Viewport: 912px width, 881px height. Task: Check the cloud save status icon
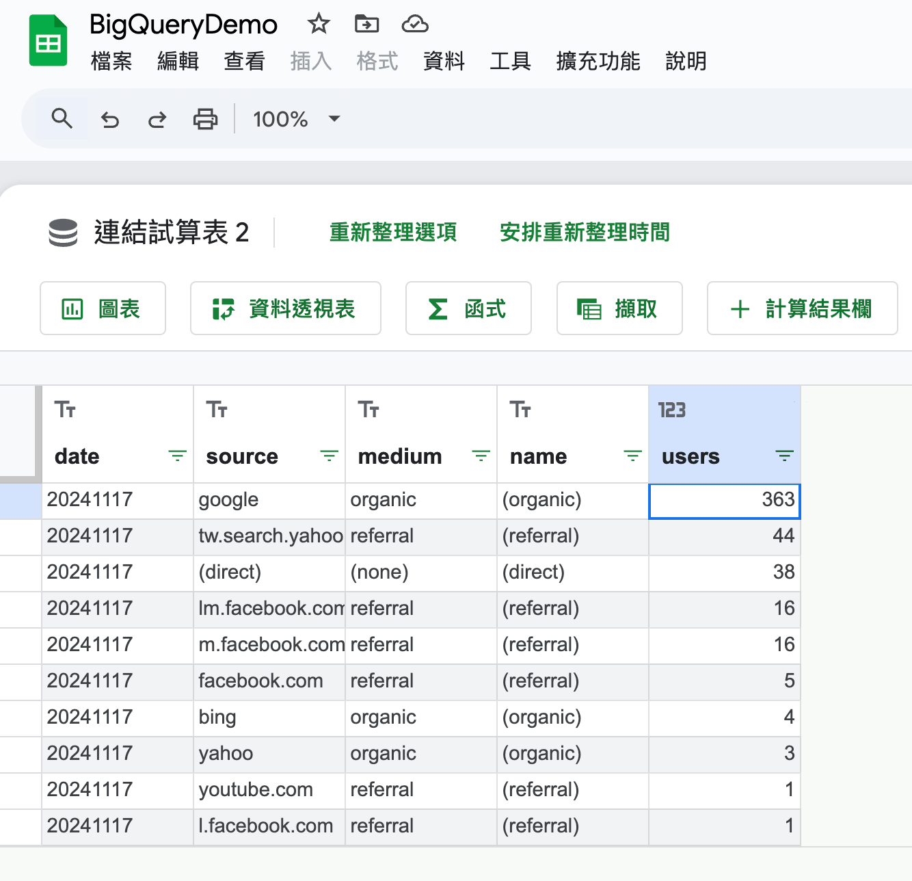pos(415,25)
